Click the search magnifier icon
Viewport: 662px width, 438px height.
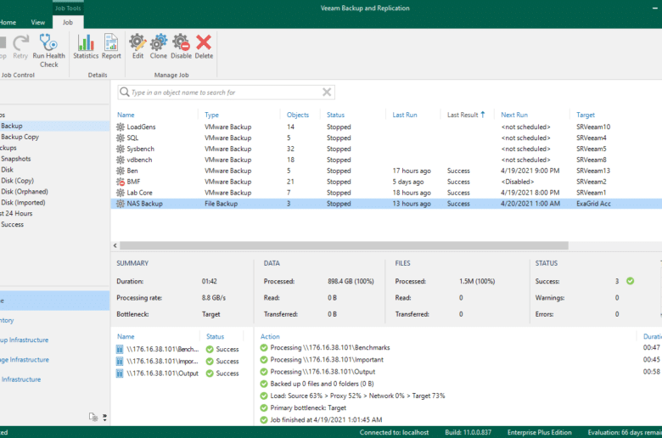pos(124,92)
